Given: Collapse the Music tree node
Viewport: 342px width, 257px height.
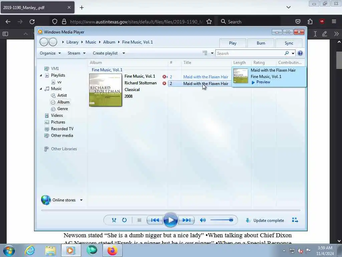Looking at the screenshot, I should 41,89.
